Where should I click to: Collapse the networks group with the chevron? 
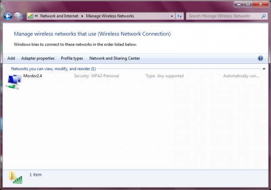pyautogui.click(x=264, y=69)
